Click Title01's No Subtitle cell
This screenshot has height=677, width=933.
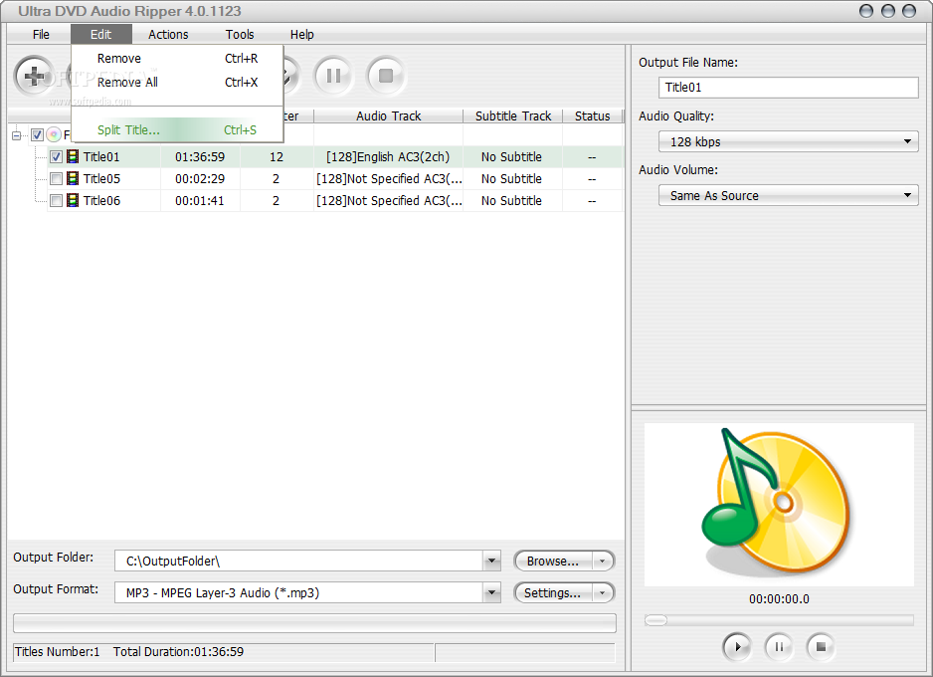pos(511,157)
